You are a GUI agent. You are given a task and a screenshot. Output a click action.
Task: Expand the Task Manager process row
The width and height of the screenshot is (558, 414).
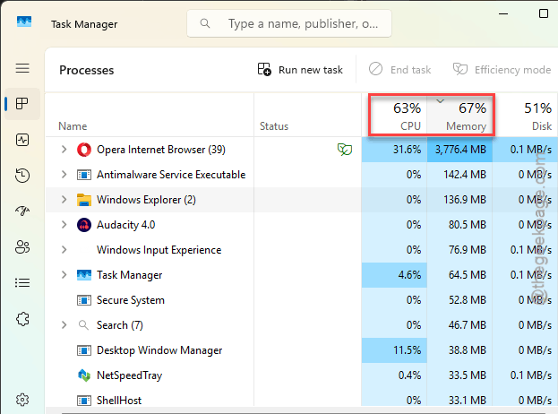tap(64, 275)
